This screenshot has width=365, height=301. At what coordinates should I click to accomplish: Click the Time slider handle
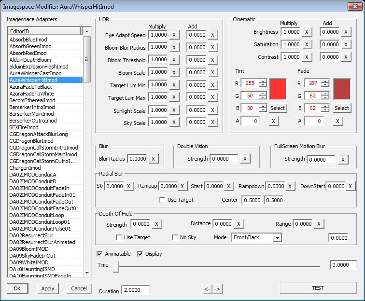pyautogui.click(x=116, y=266)
